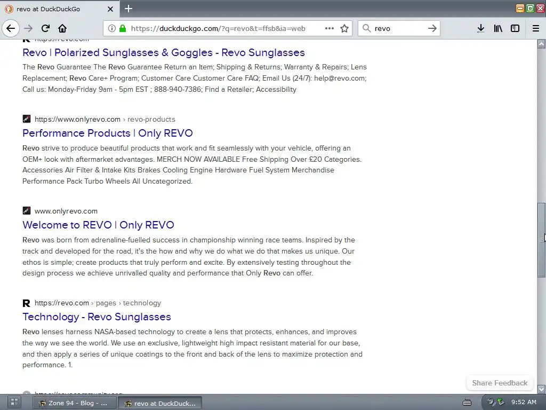Click the R favicon beside revo.com technology
Viewport: 546px width, 410px height.
(x=27, y=303)
